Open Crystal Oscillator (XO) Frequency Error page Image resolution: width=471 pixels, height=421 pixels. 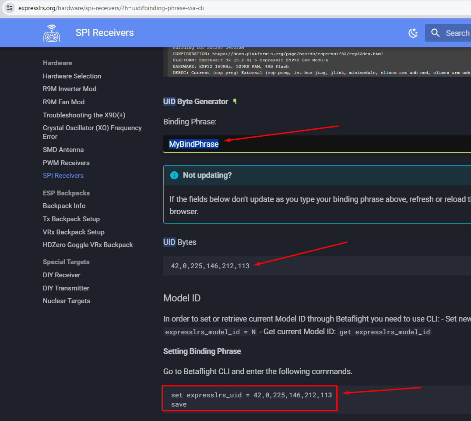(92, 132)
